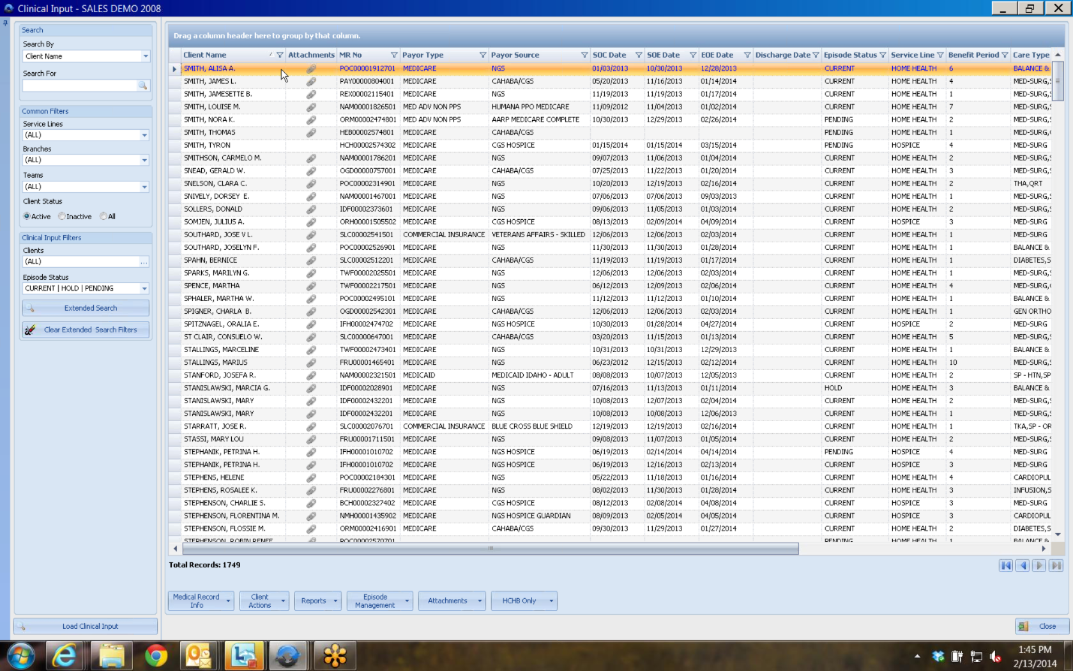Click the search magnifier in Search For field
This screenshot has height=671, width=1073.
pyautogui.click(x=143, y=86)
